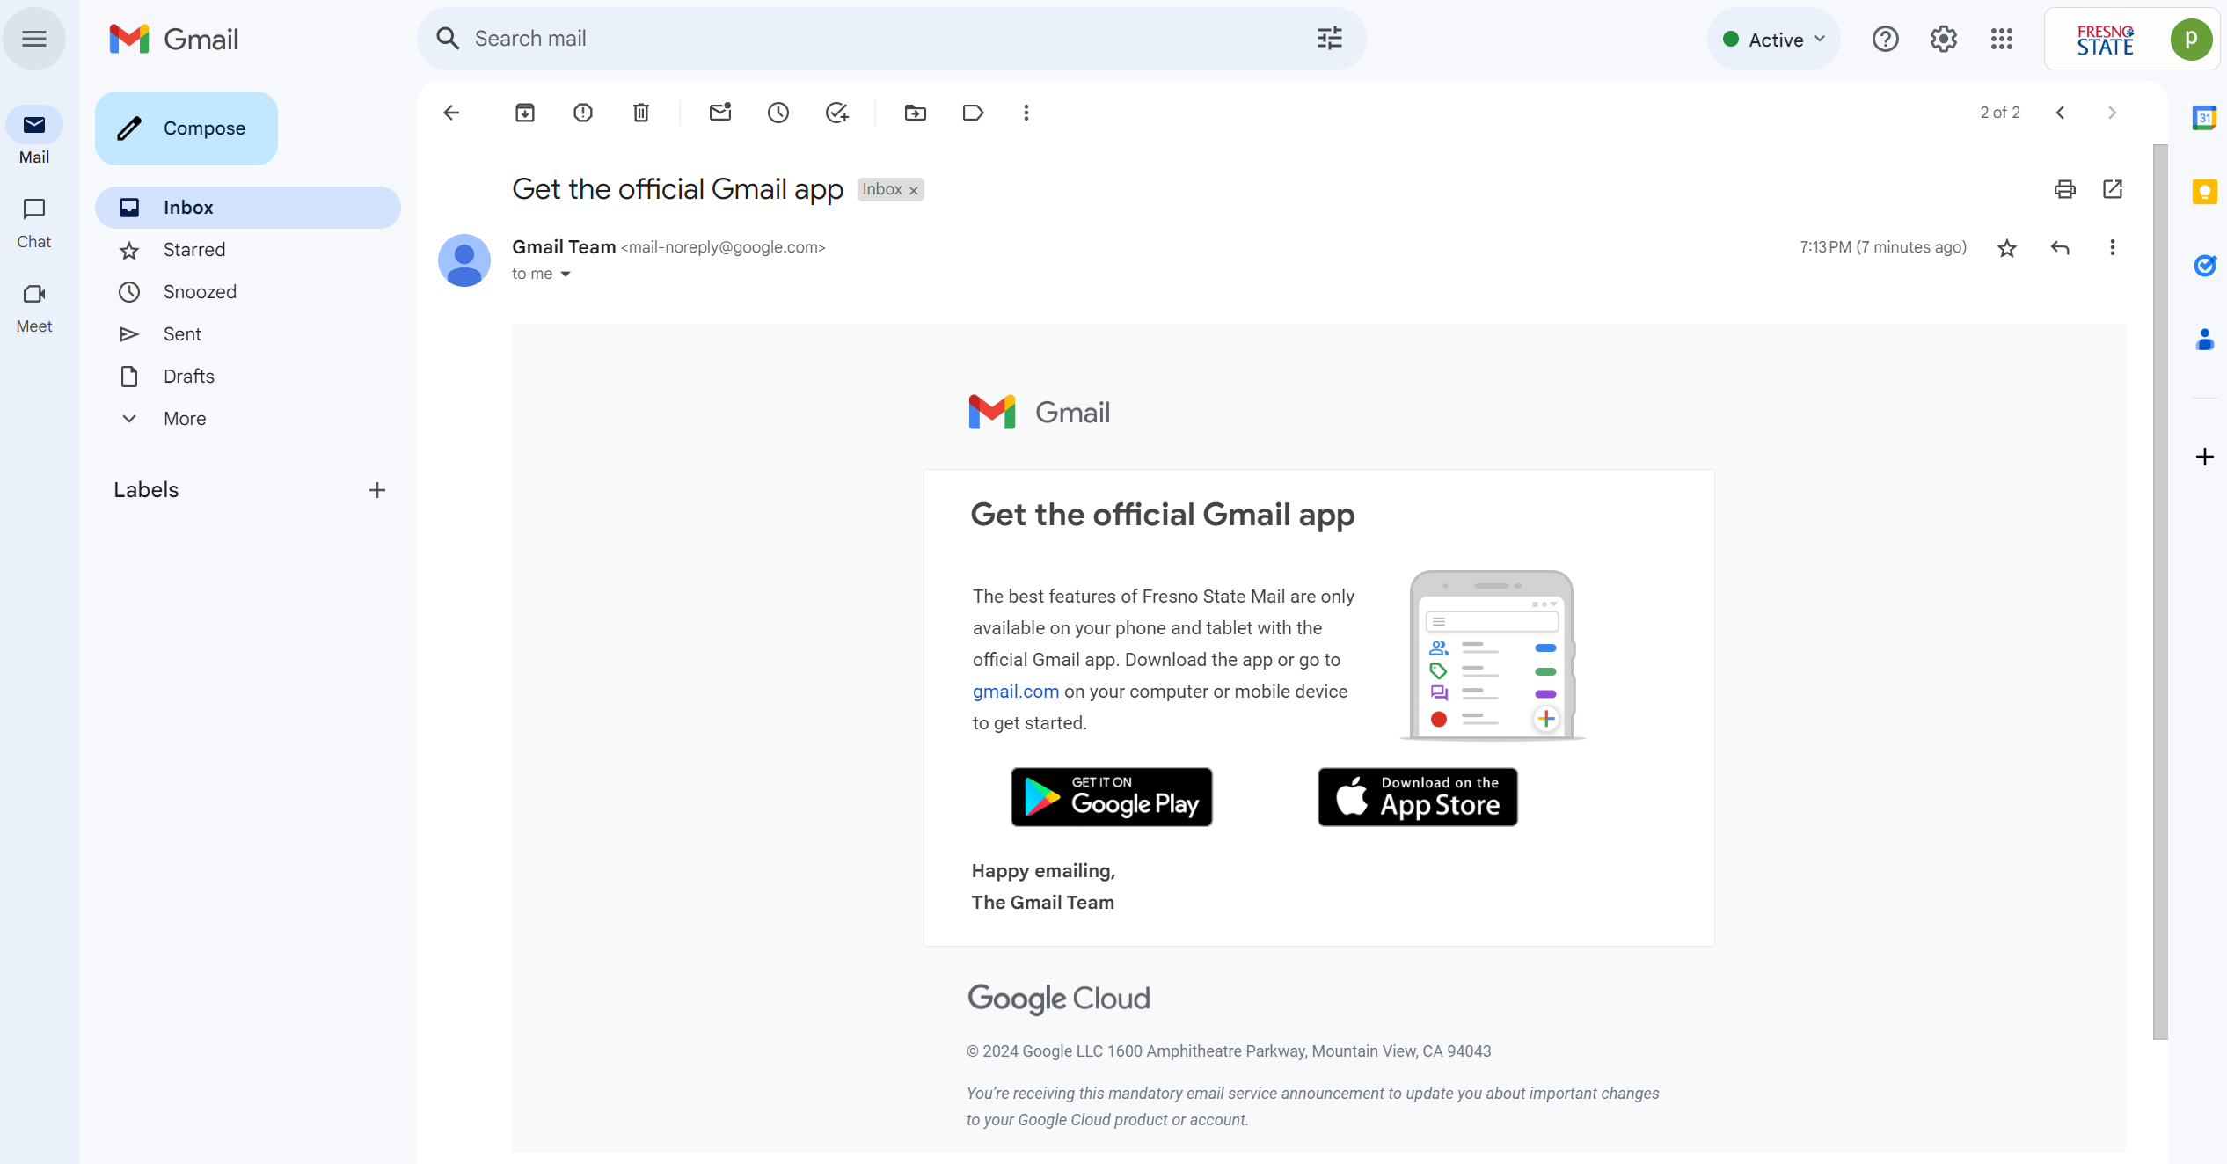Click the search magnifier icon
This screenshot has height=1164, width=2227.
click(x=448, y=39)
